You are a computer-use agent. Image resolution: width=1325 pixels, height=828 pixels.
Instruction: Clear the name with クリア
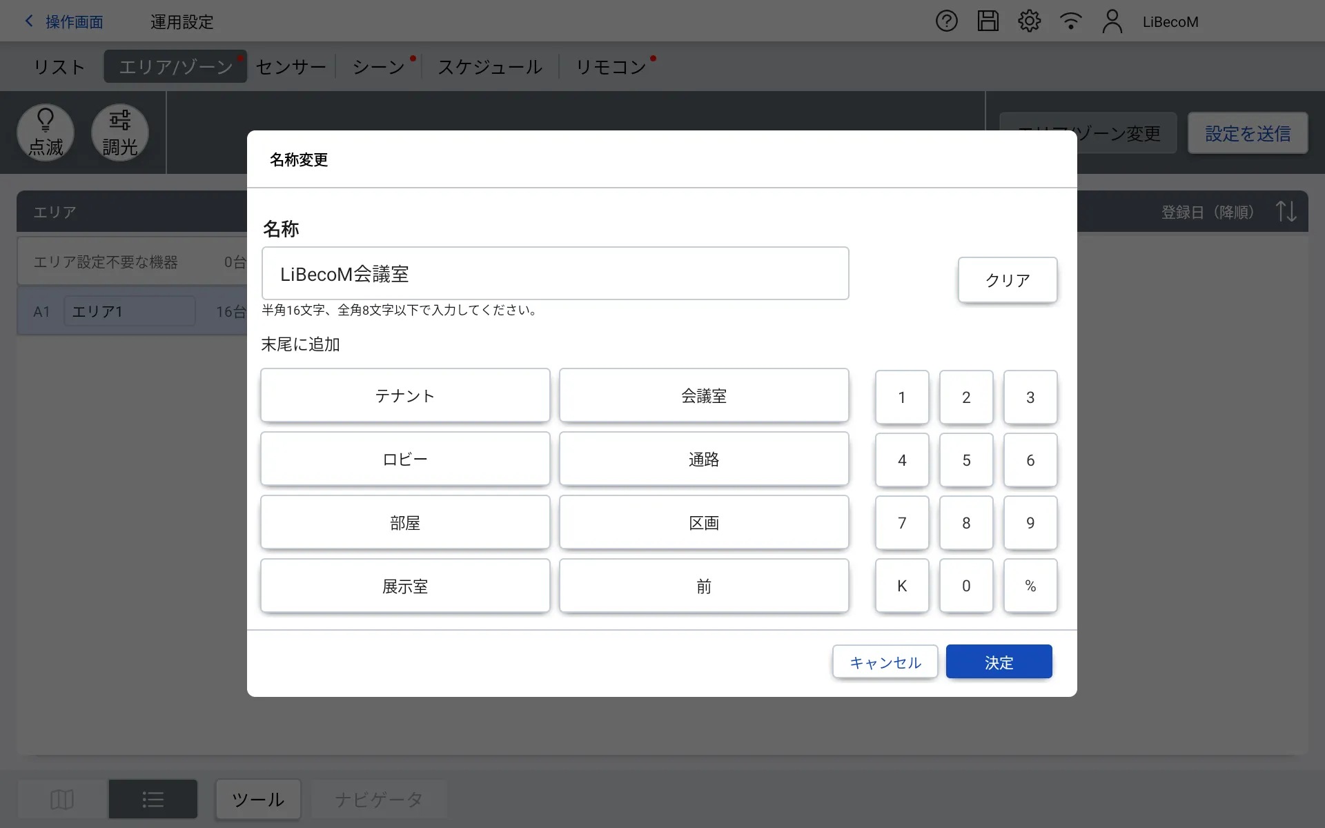click(1007, 280)
